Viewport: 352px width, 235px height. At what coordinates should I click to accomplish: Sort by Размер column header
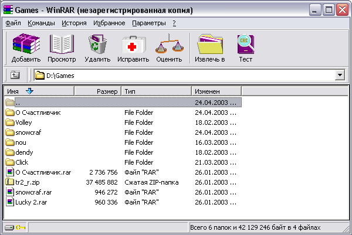click(x=97, y=91)
